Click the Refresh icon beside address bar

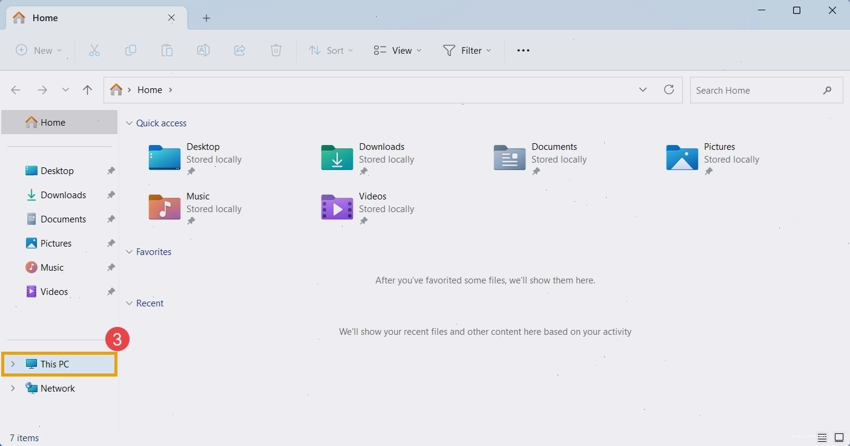(669, 89)
